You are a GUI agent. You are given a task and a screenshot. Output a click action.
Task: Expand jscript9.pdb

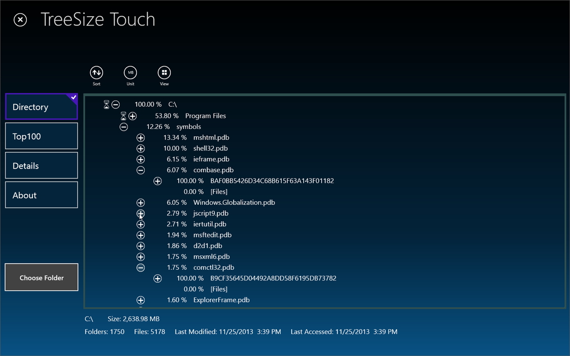pyautogui.click(x=140, y=213)
